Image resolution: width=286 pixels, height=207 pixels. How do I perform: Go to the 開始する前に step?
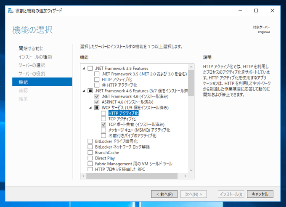tap(31, 48)
